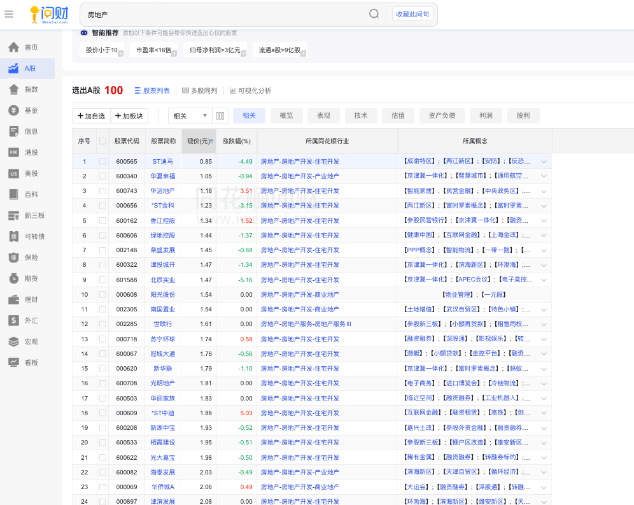Select the 基金 icon in the sidebar
Screen dimensions: 634x505
(28, 111)
